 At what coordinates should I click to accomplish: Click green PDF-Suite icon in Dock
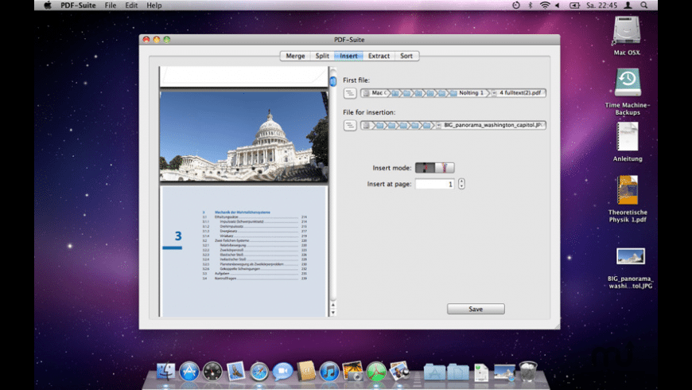tap(376, 371)
